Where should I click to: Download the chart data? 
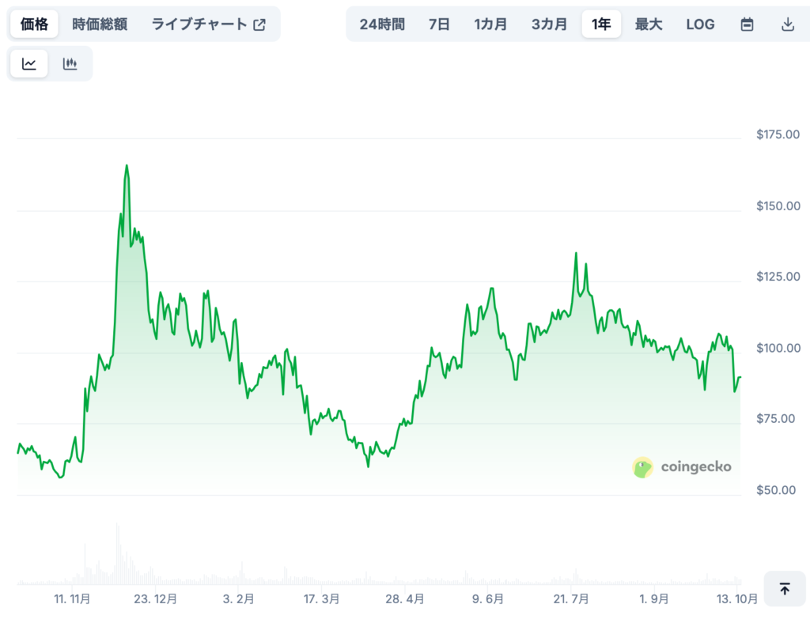tap(787, 25)
